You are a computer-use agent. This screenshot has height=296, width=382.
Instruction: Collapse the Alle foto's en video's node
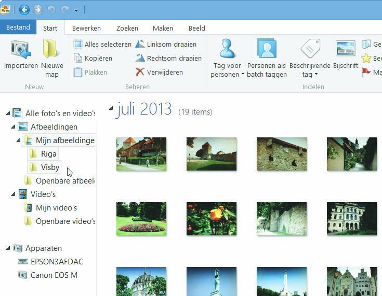[x=8, y=113]
